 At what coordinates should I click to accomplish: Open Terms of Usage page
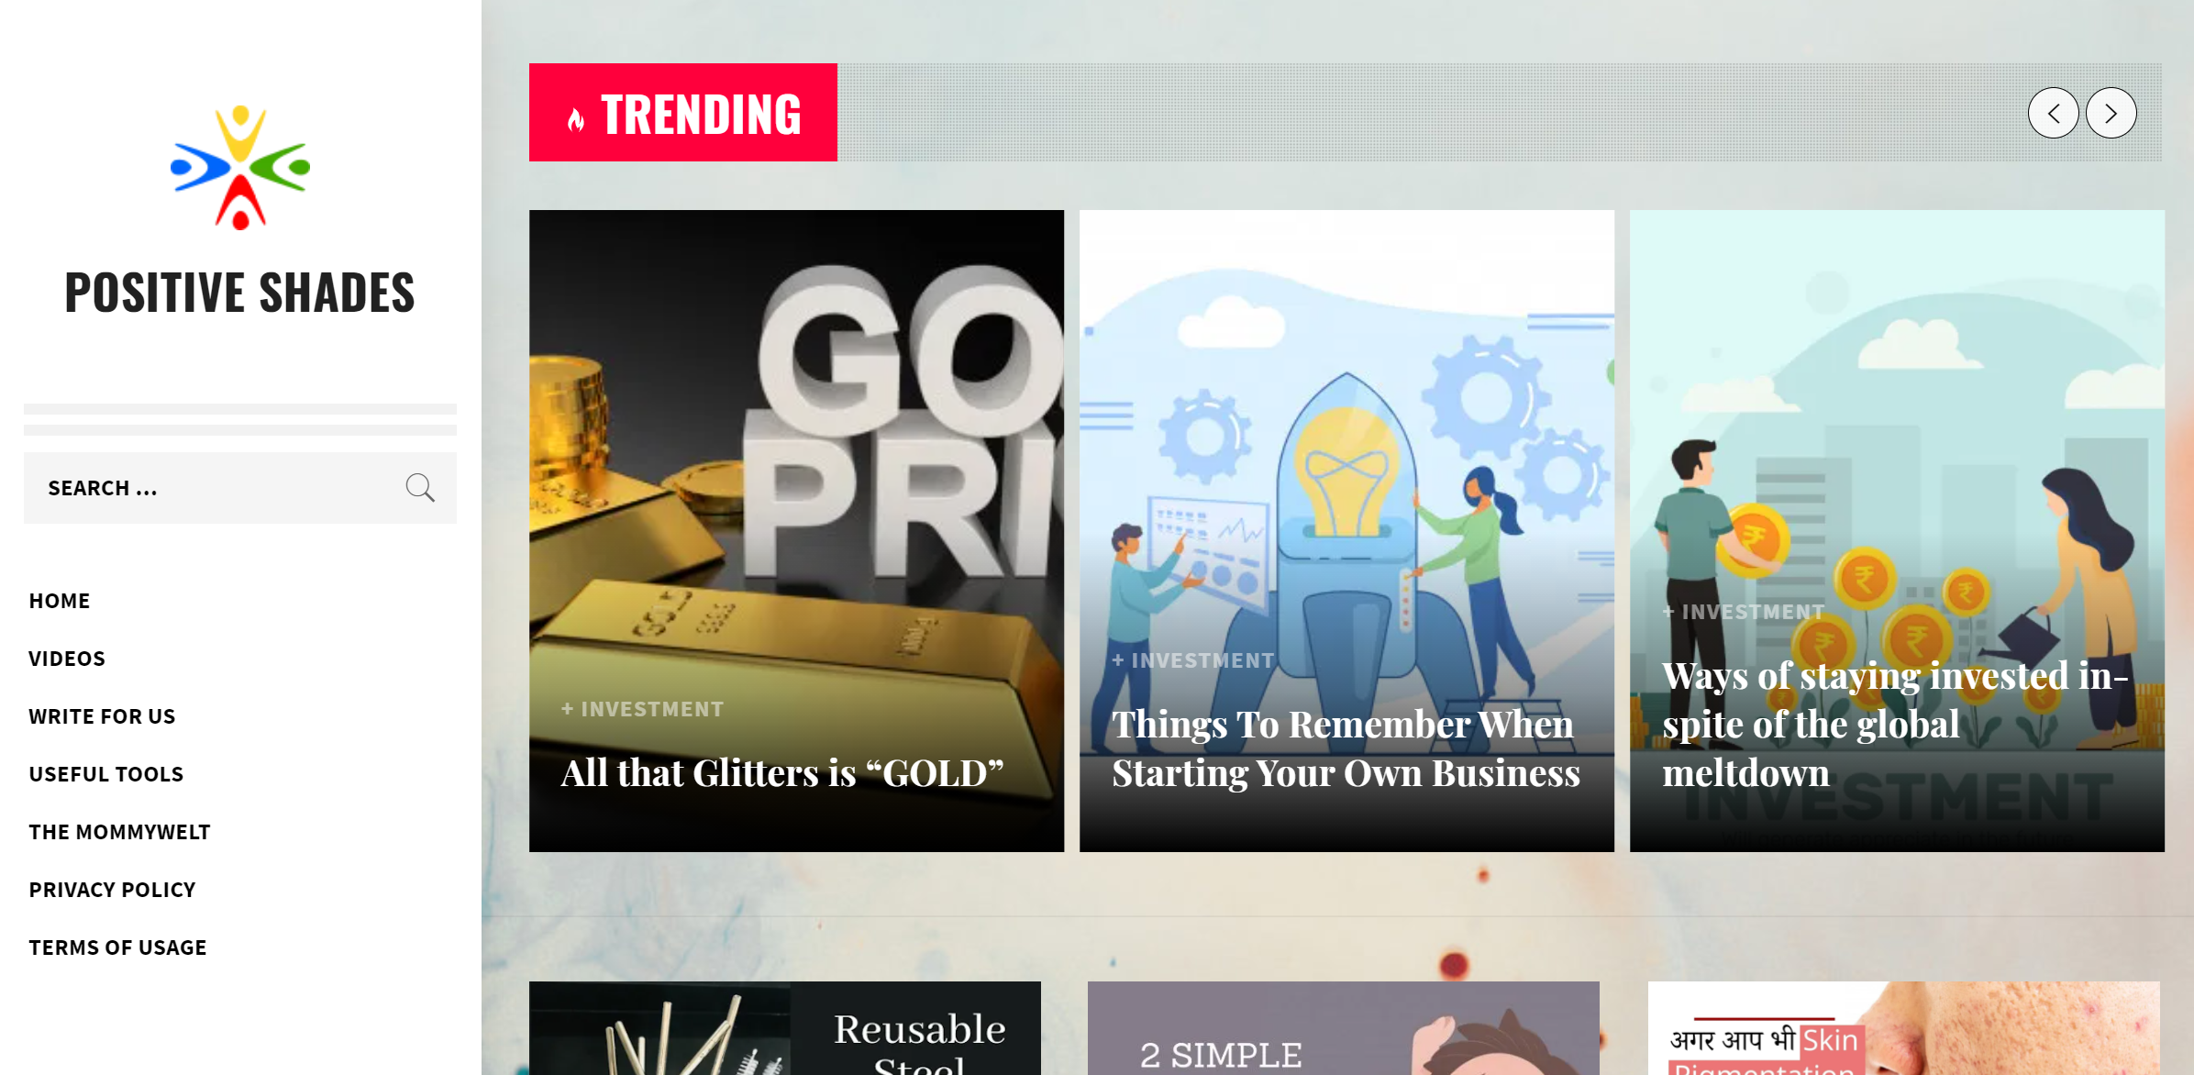(117, 948)
